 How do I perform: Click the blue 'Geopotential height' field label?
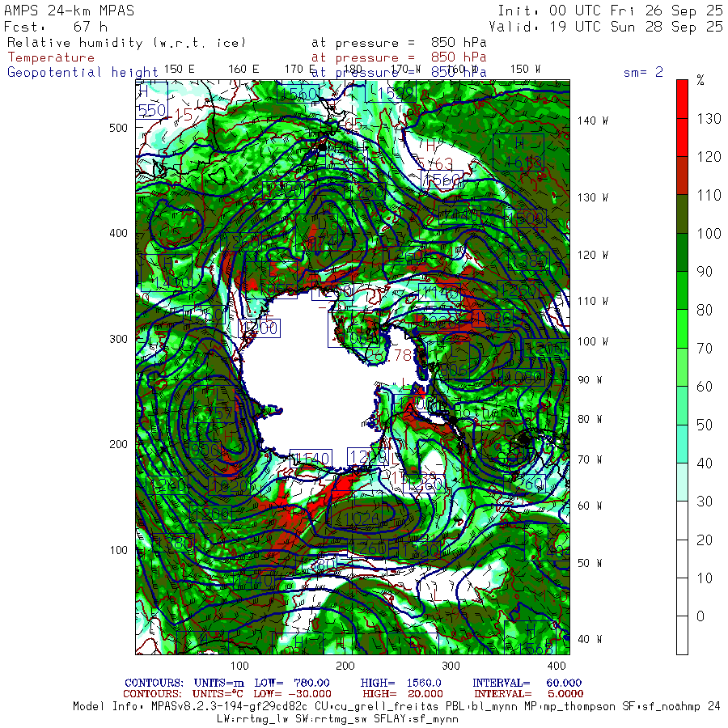click(x=83, y=72)
